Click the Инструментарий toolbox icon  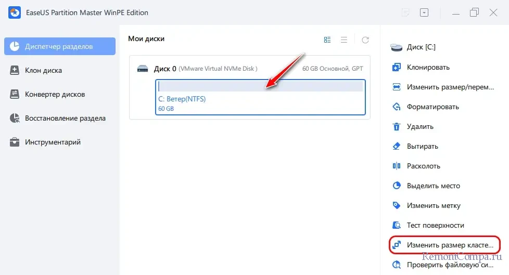click(x=14, y=142)
